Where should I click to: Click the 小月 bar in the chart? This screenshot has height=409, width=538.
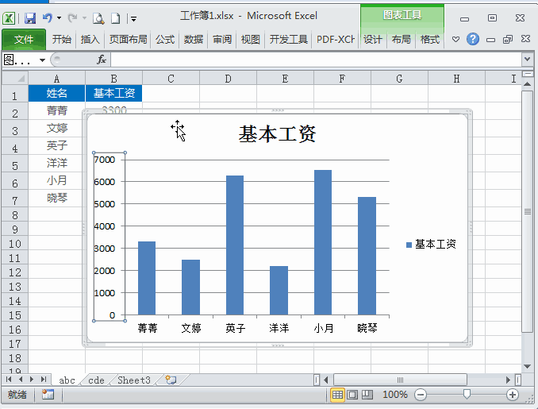[x=323, y=242]
